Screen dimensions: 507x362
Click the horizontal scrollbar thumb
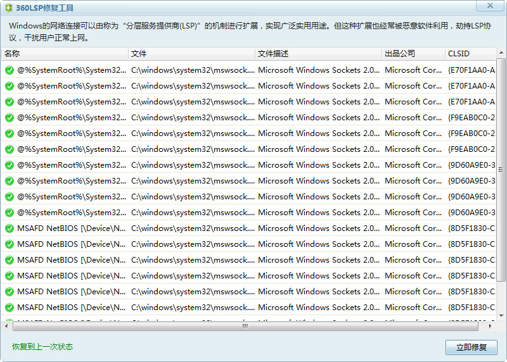tap(245, 326)
